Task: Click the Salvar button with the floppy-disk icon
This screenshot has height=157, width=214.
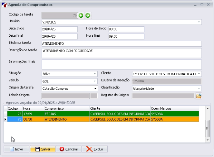Action: coord(43,149)
